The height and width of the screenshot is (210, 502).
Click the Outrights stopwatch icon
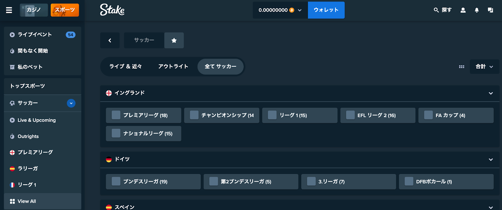pyautogui.click(x=12, y=136)
